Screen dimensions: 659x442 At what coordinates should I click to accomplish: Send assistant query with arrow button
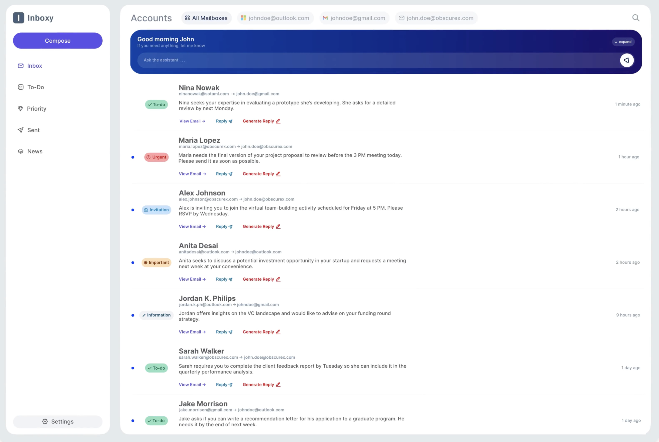click(627, 60)
